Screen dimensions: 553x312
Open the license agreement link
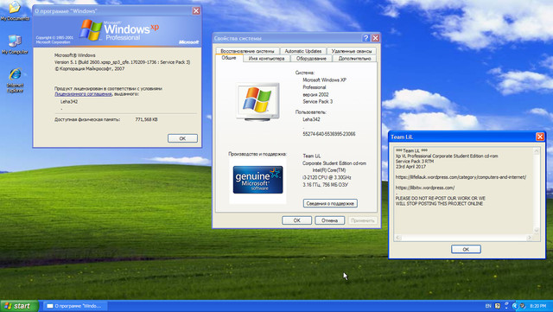point(83,94)
